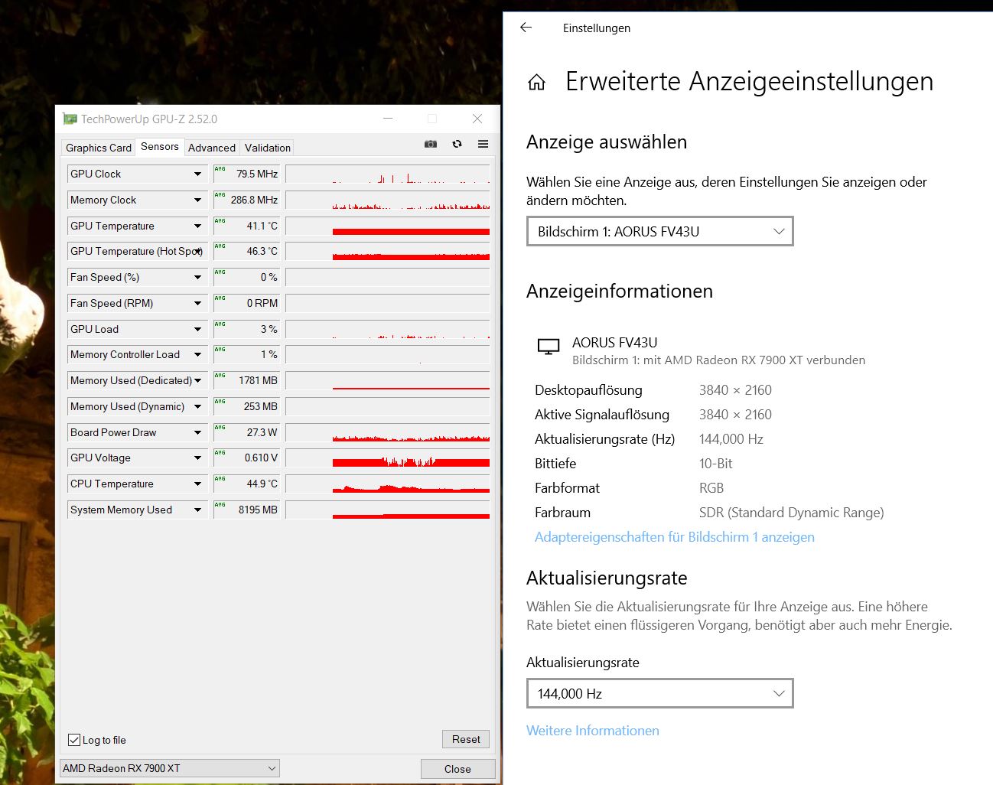Click the GPU Temperature 41.1 °C value
The height and width of the screenshot is (785, 993).
(246, 226)
